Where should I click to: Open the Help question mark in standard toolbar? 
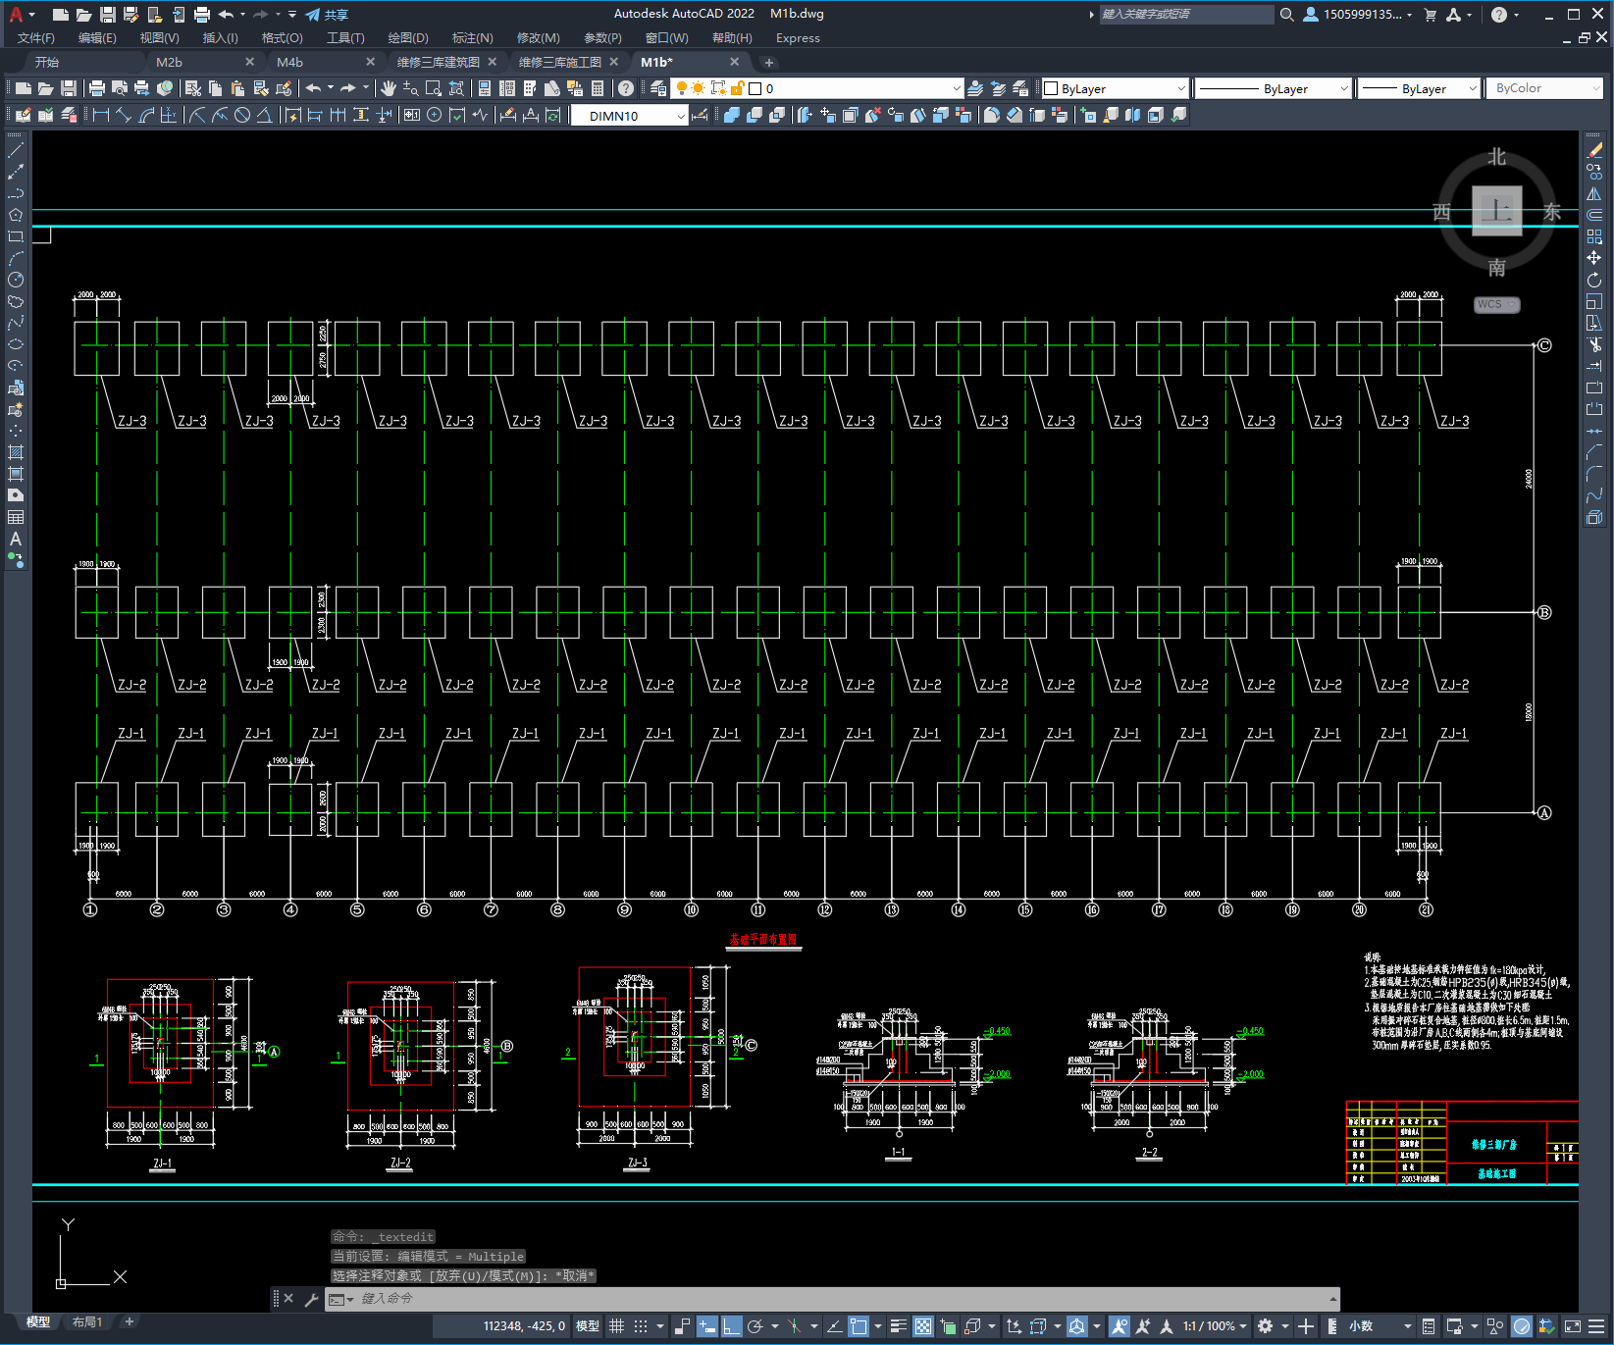[626, 88]
